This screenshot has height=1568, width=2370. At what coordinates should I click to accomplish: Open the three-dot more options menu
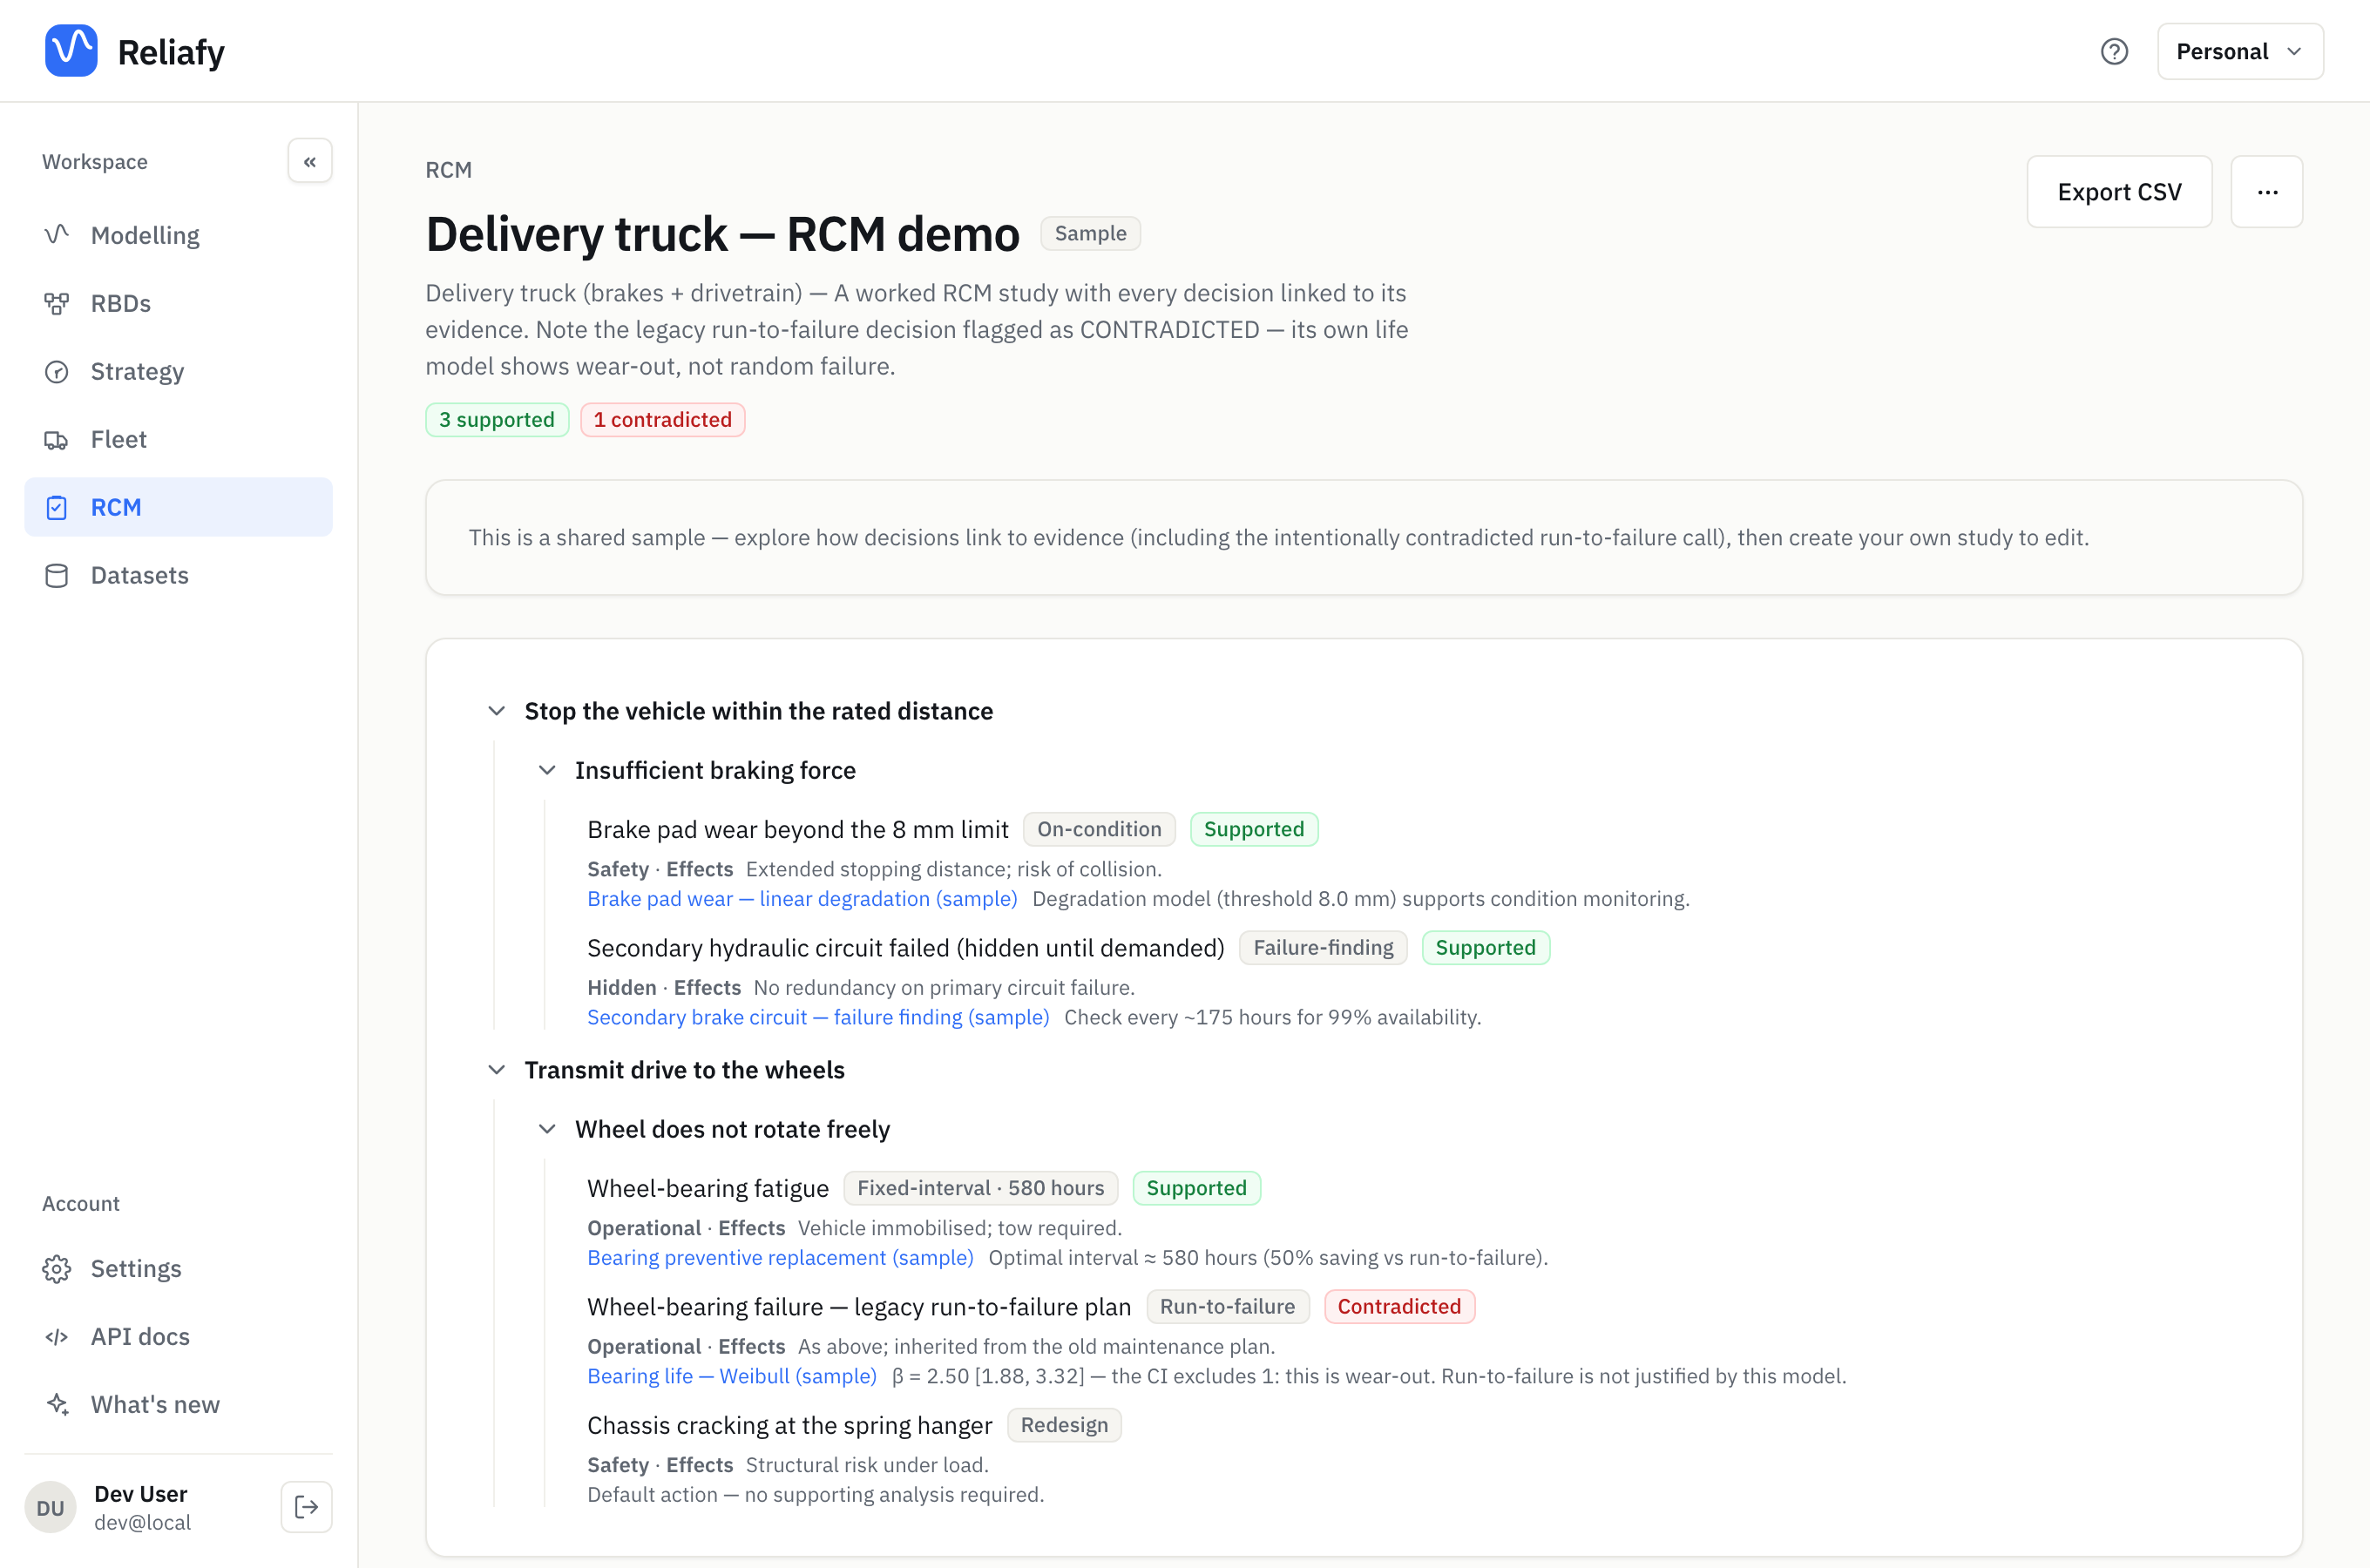(x=2267, y=192)
